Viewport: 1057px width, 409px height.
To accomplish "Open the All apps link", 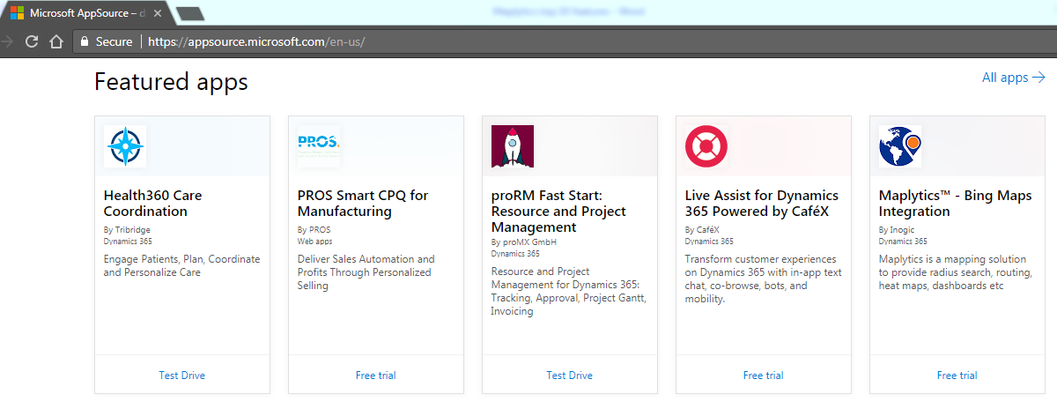I will pyautogui.click(x=1013, y=78).
